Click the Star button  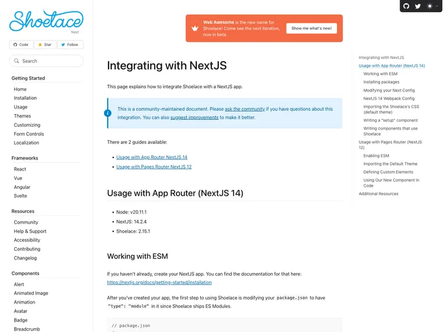point(45,45)
